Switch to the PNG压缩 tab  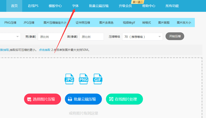10,23
